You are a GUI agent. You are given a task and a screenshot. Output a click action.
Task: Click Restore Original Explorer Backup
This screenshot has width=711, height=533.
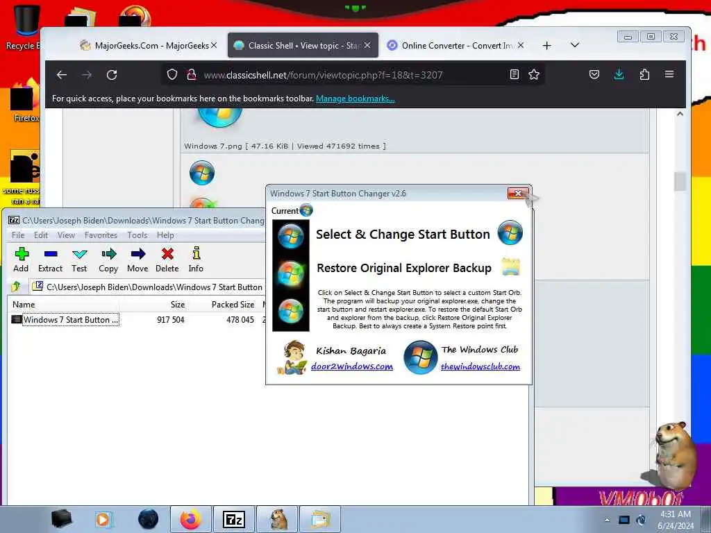[404, 268]
